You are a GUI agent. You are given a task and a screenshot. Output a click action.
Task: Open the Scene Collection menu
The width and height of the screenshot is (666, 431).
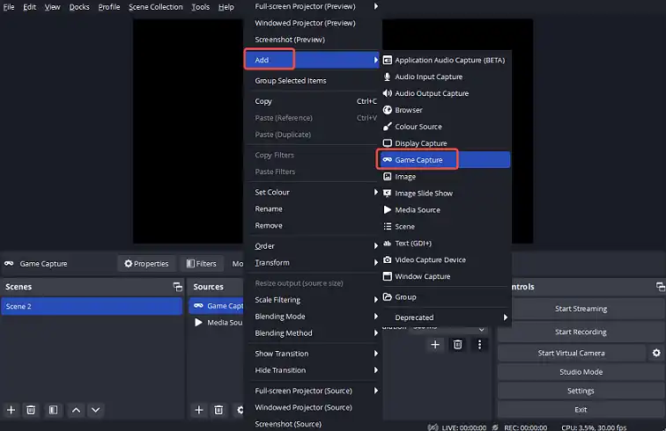click(x=155, y=7)
